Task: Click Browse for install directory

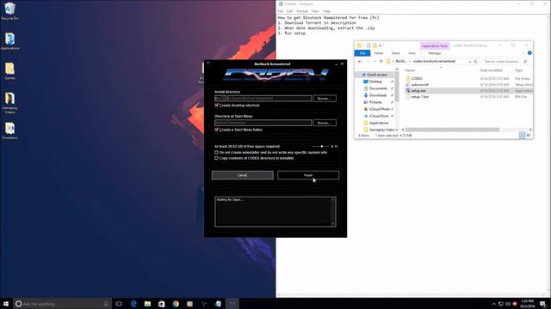Action: click(x=325, y=99)
